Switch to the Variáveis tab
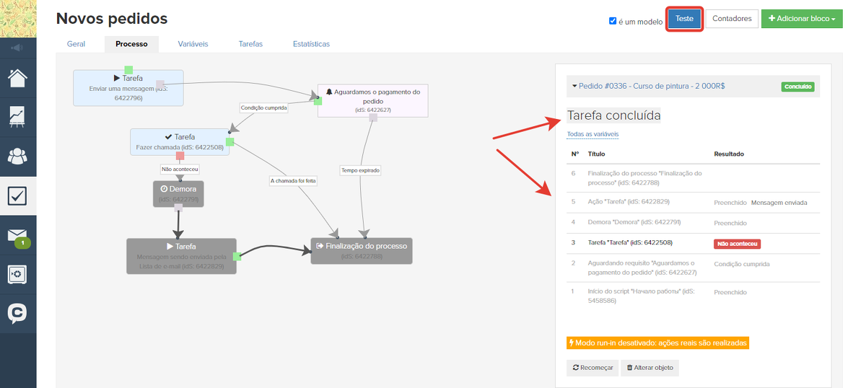Image resolution: width=866 pixels, height=388 pixels. coord(193,44)
